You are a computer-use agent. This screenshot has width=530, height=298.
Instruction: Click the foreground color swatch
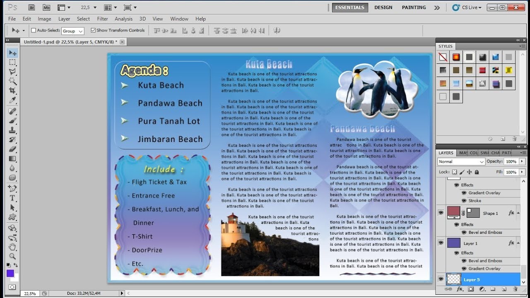(x=10, y=273)
